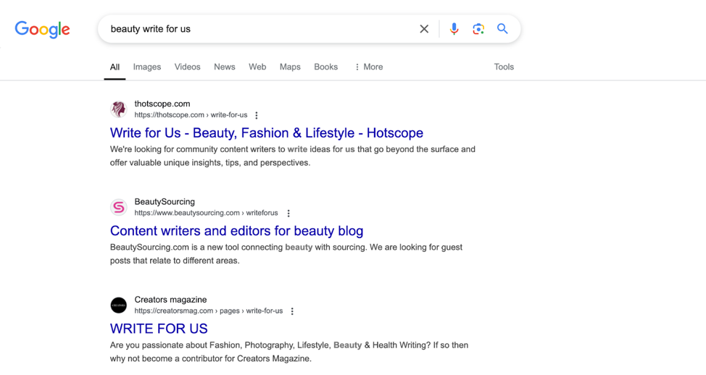Open 'Write for Us - Beauty, Fashion & Lifestyle' result
This screenshot has width=706, height=375.
(x=267, y=133)
